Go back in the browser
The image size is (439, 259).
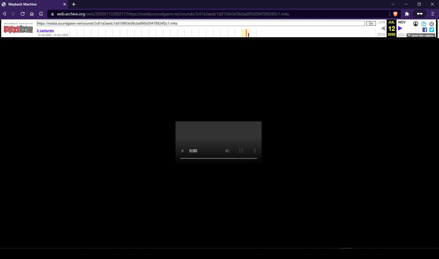click(x=4, y=14)
